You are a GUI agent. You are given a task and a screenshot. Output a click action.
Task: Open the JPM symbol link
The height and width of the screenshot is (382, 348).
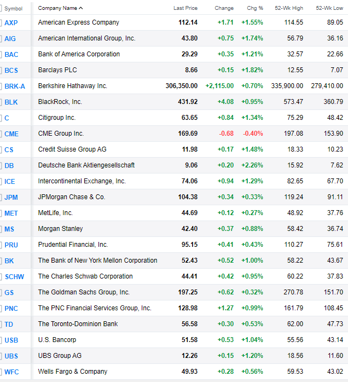pyautogui.click(x=11, y=198)
